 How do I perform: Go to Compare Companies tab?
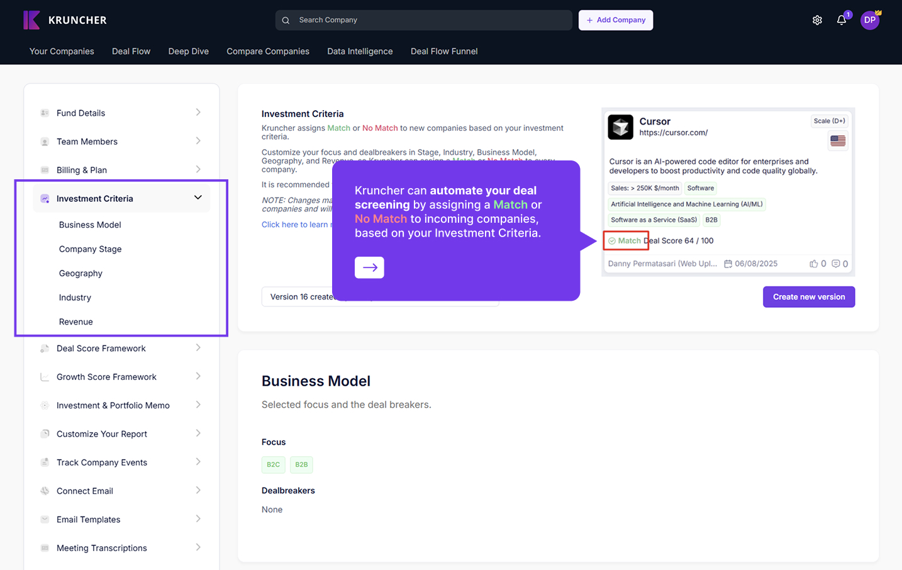pos(268,52)
